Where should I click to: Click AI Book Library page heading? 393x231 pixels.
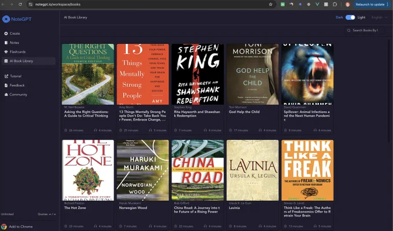(76, 17)
